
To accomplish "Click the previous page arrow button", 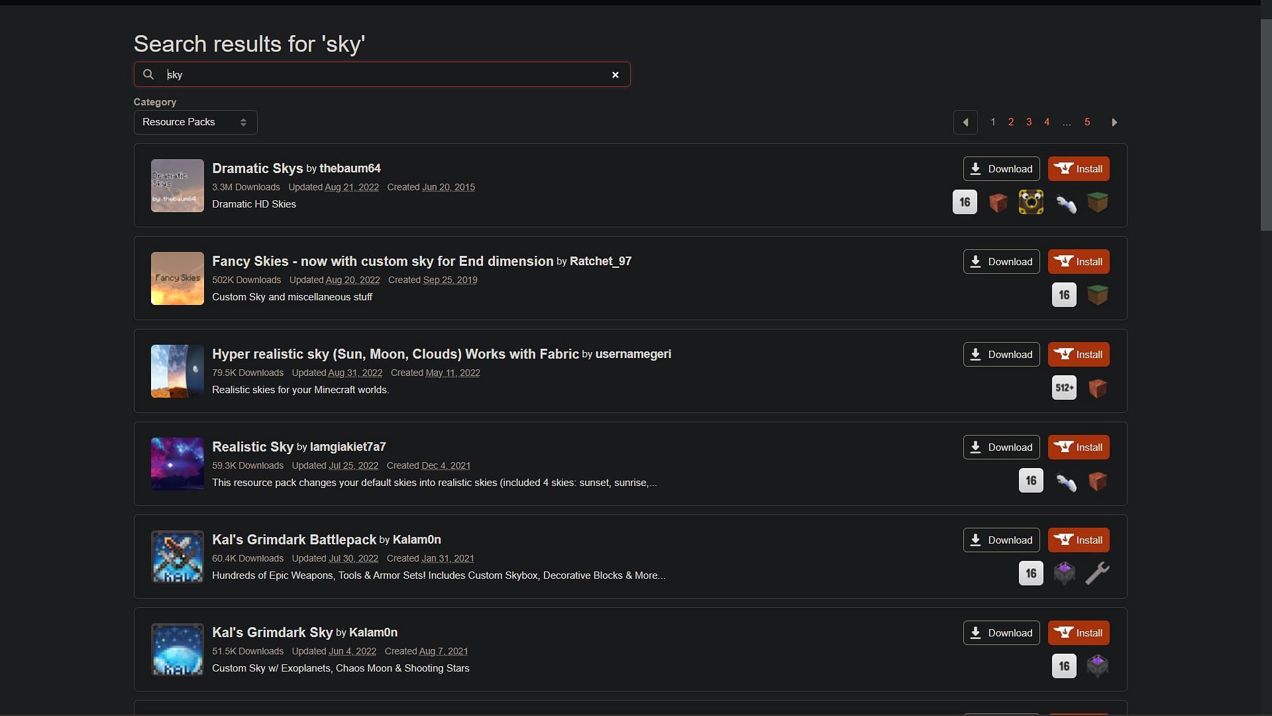I will (x=965, y=121).
